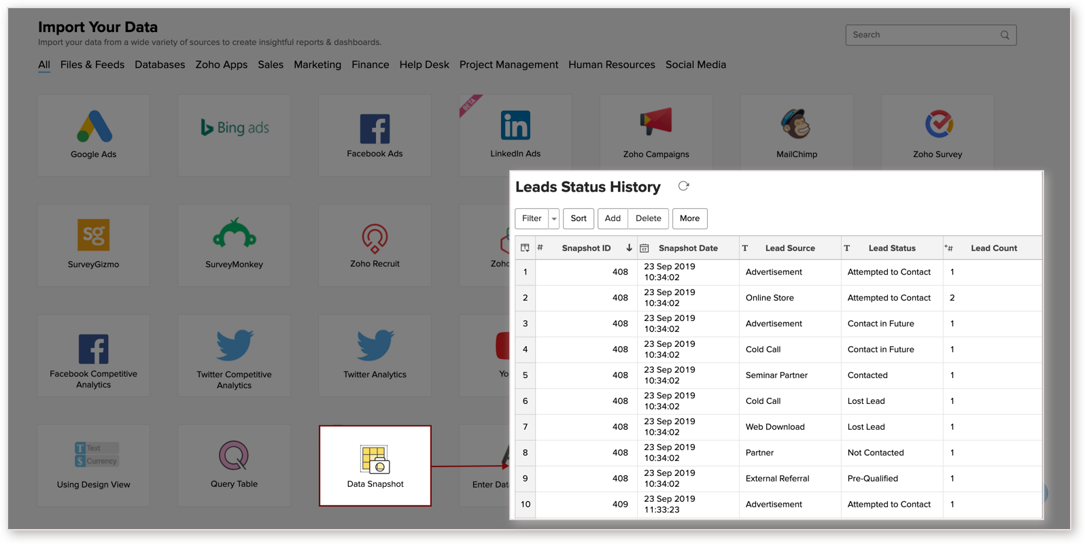Select the 'Not Contacted' status cell
This screenshot has width=1085, height=544.
pyautogui.click(x=892, y=453)
